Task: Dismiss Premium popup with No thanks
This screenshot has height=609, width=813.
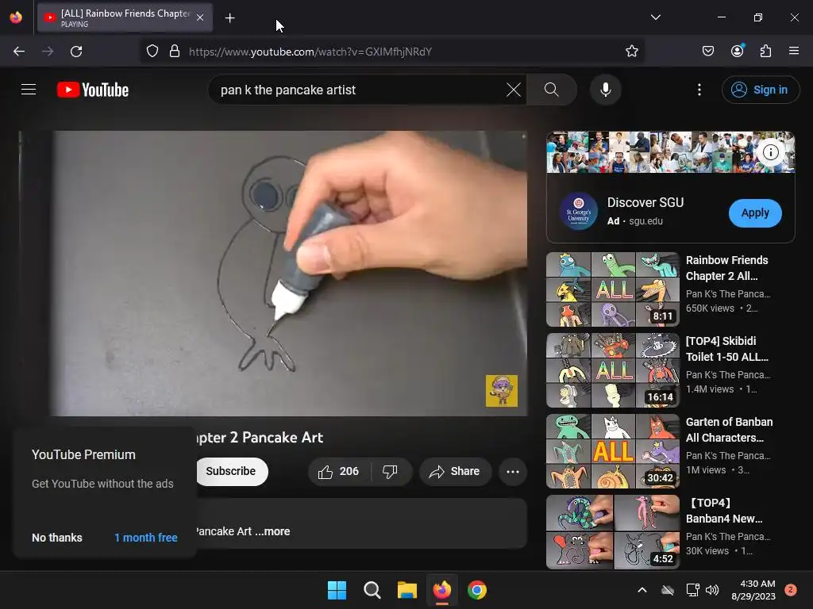Action: 57,538
